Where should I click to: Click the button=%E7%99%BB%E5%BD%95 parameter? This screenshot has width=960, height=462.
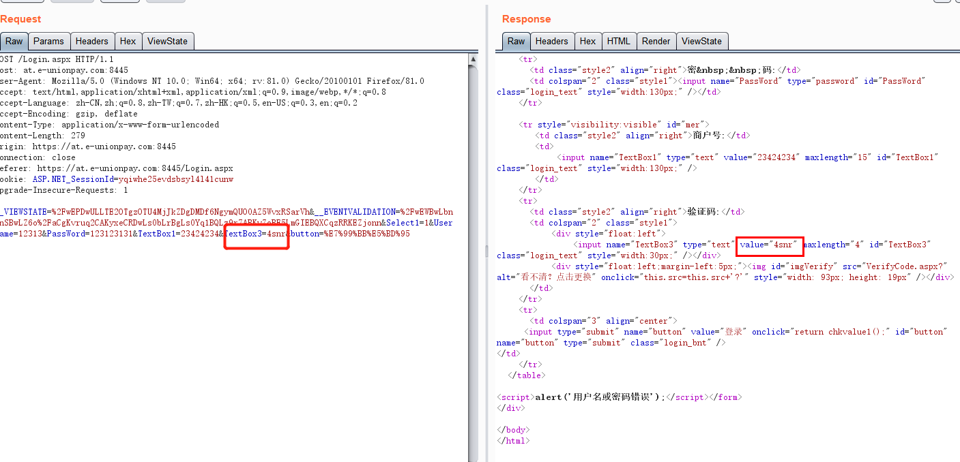coord(351,234)
